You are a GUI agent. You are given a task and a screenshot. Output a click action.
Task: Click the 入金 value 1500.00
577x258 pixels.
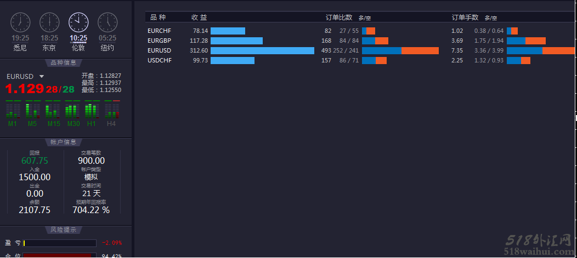pyautogui.click(x=35, y=177)
